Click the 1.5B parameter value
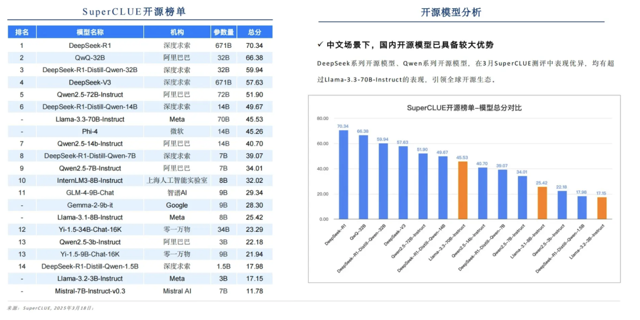 tap(223, 267)
